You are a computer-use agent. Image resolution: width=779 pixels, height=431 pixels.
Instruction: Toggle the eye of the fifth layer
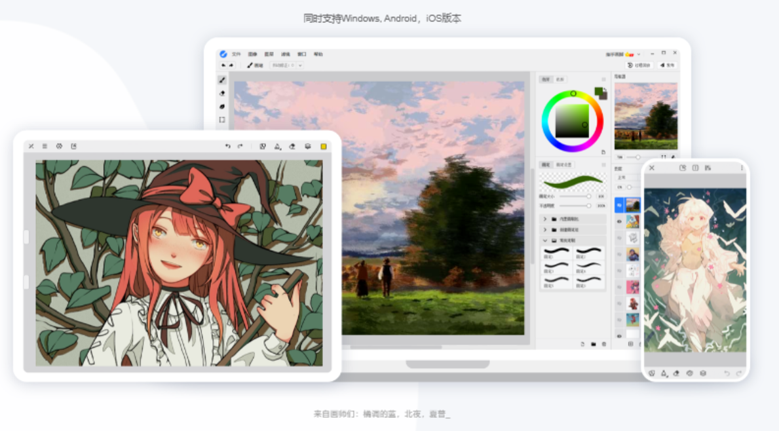(619, 271)
